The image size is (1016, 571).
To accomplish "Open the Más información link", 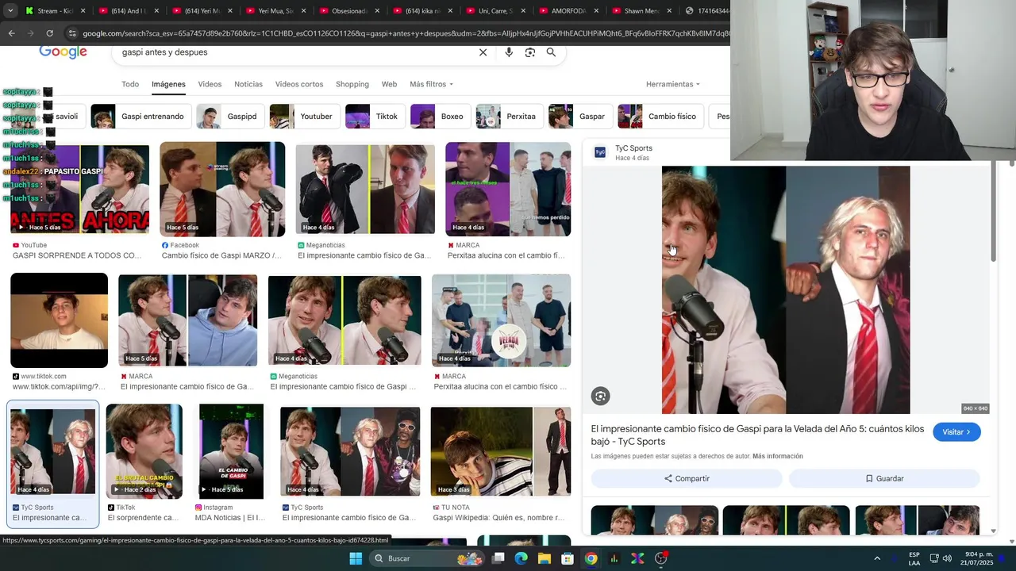I will click(778, 456).
